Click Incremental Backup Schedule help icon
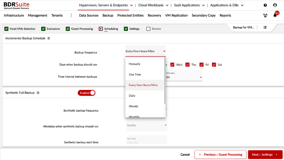 coord(49,38)
